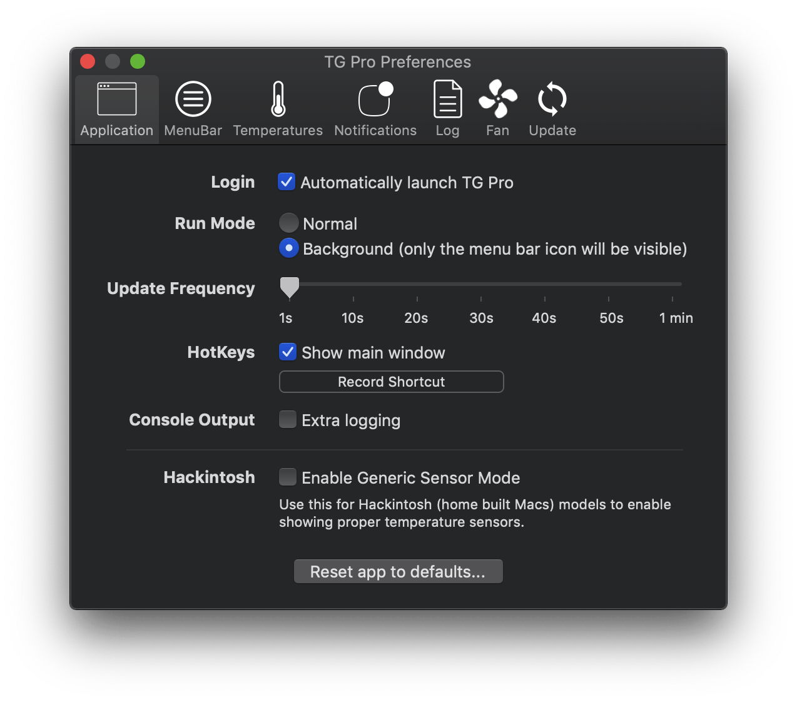Click the Record Shortcut button

click(x=391, y=382)
